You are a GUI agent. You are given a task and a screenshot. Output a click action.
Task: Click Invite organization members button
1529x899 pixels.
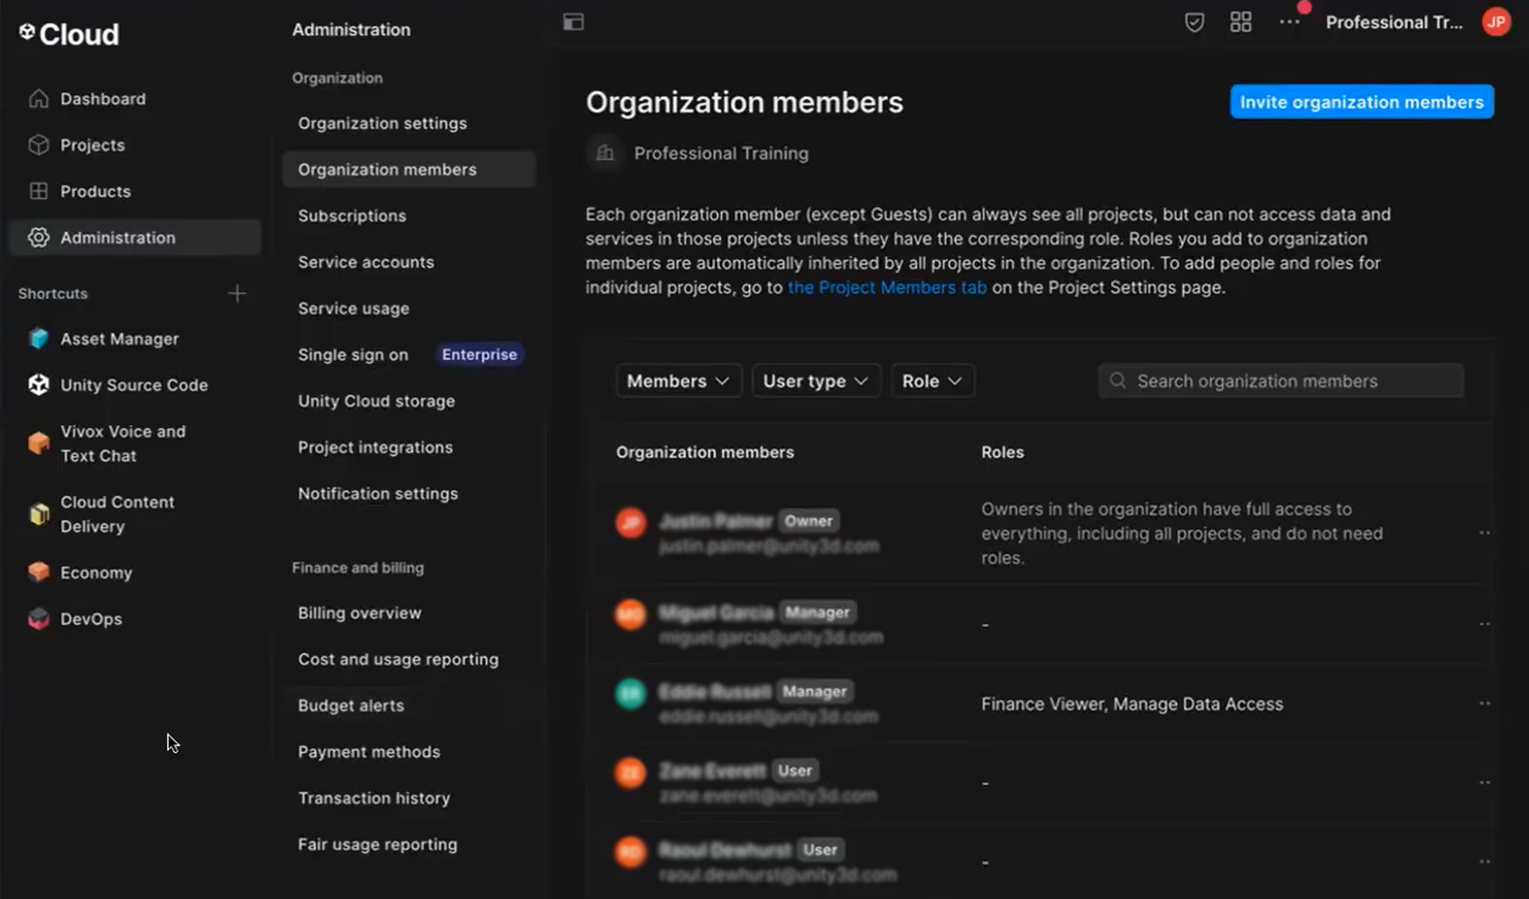pos(1361,102)
